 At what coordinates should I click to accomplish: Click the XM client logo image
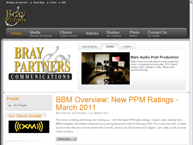[x=29, y=127]
